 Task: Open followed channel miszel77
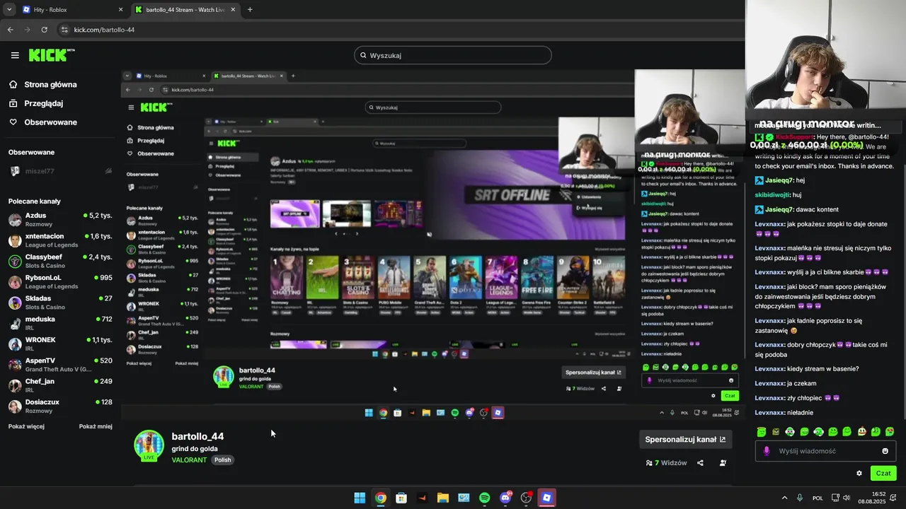[61, 171]
